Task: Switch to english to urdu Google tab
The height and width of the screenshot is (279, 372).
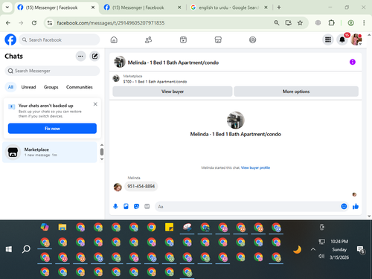Action: [228, 7]
